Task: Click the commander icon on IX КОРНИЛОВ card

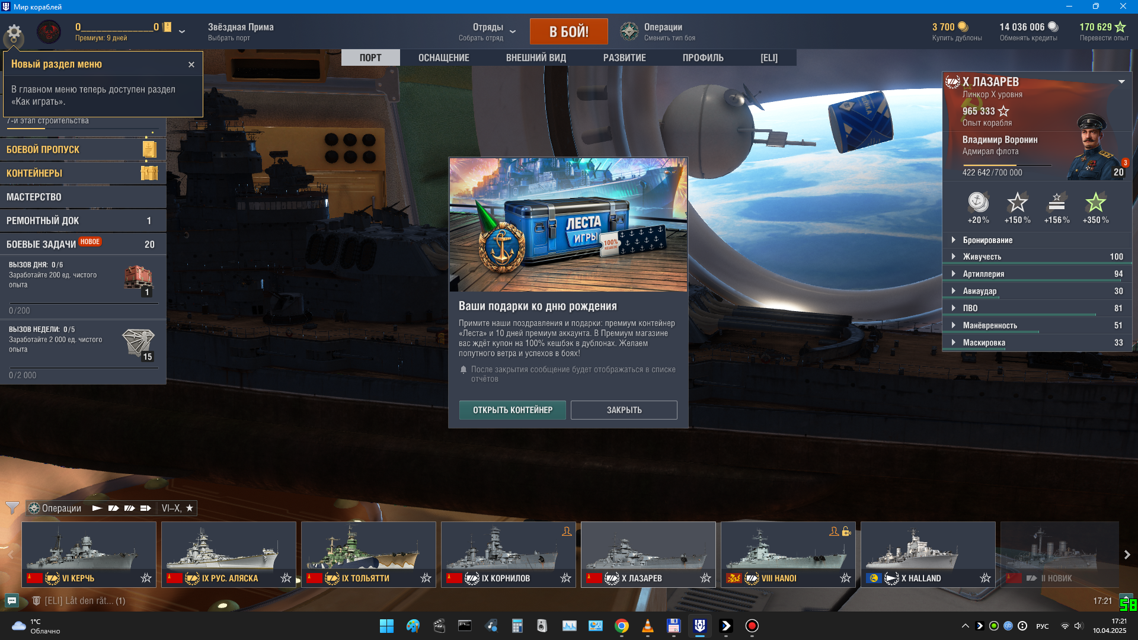Action: 567,531
